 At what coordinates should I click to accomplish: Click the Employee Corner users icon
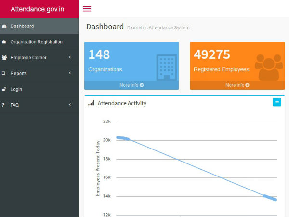tap(4, 58)
